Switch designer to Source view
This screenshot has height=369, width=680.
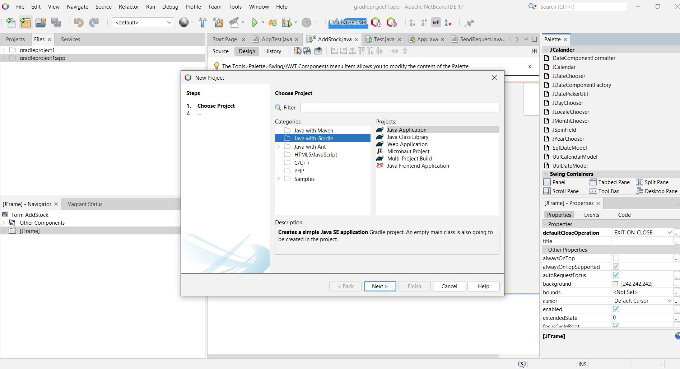coord(220,51)
